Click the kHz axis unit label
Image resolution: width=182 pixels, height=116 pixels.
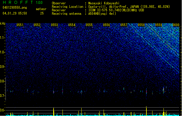pos(3,23)
